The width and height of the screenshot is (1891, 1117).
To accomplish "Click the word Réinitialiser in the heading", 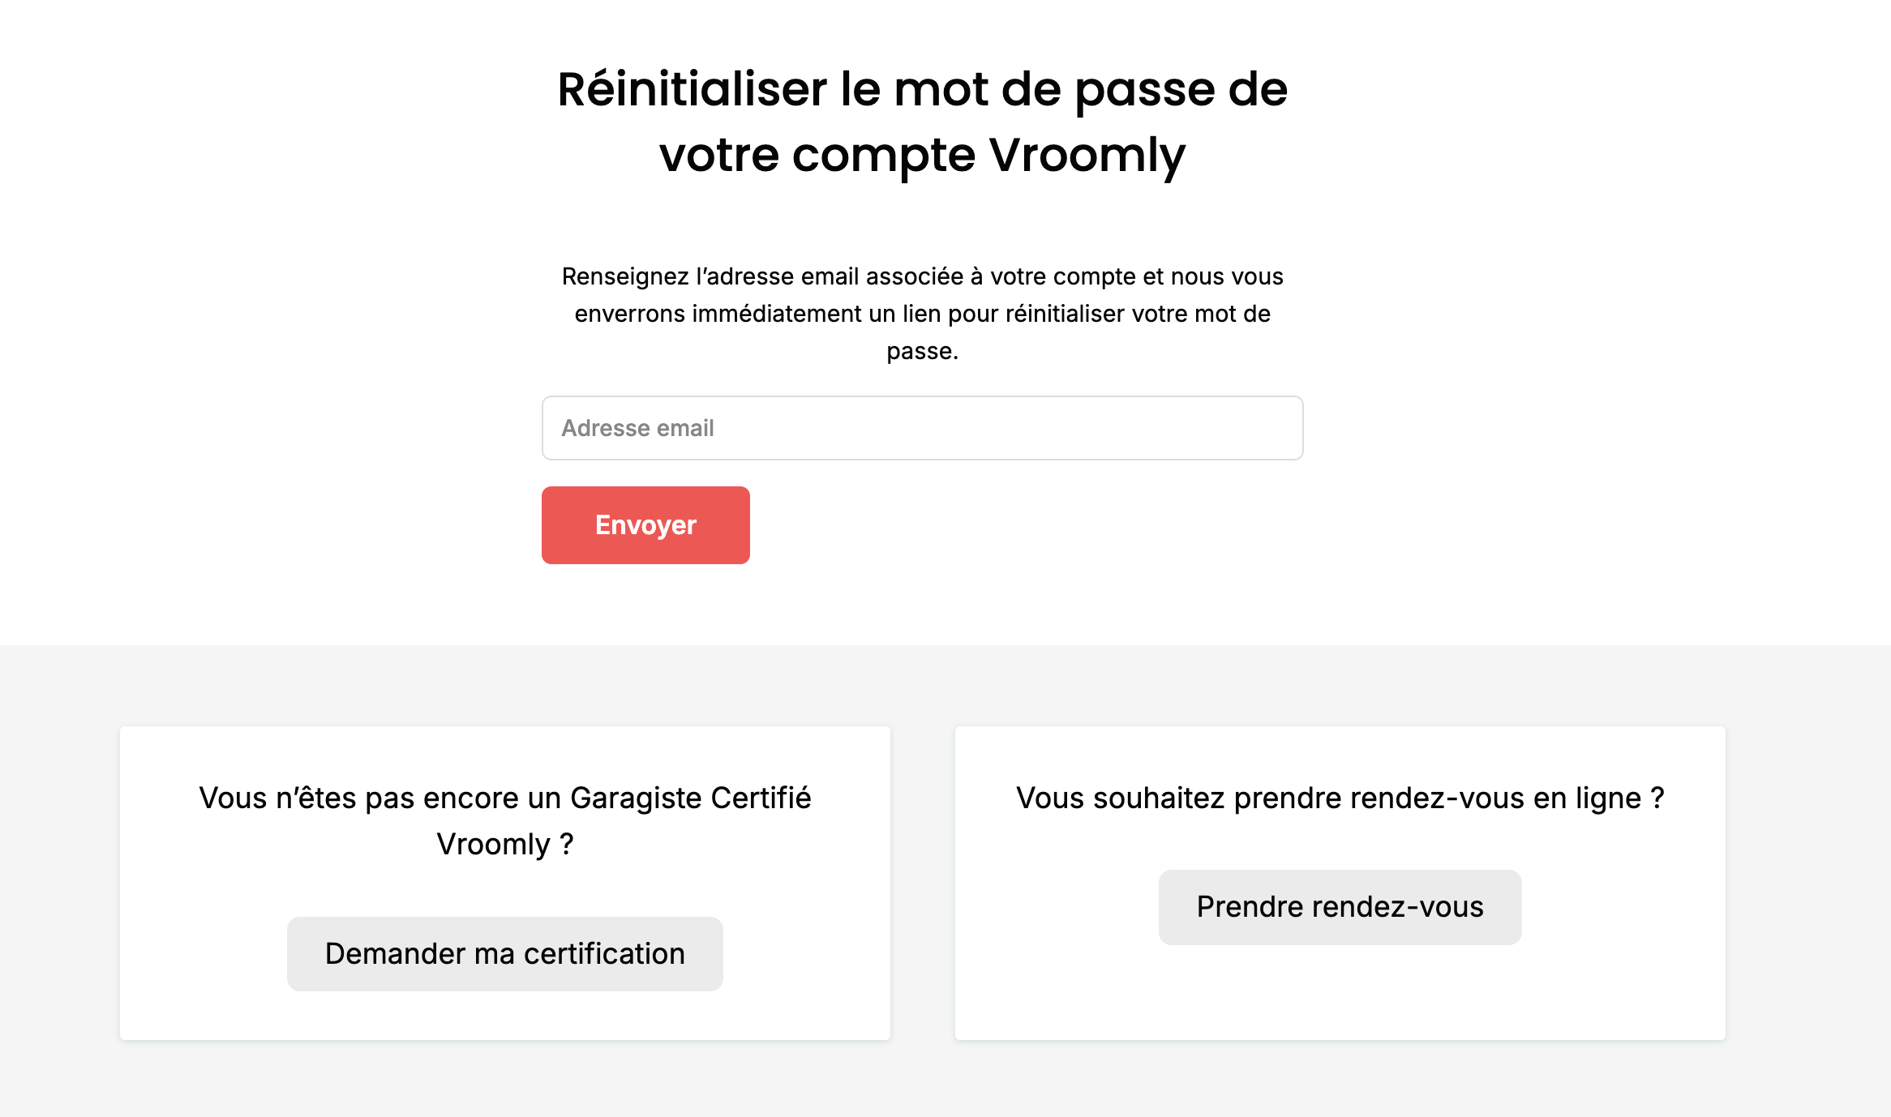I will tap(692, 89).
